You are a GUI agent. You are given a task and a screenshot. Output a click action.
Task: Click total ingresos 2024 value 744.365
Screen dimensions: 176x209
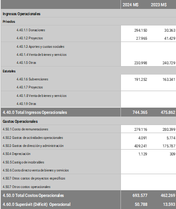point(140,113)
